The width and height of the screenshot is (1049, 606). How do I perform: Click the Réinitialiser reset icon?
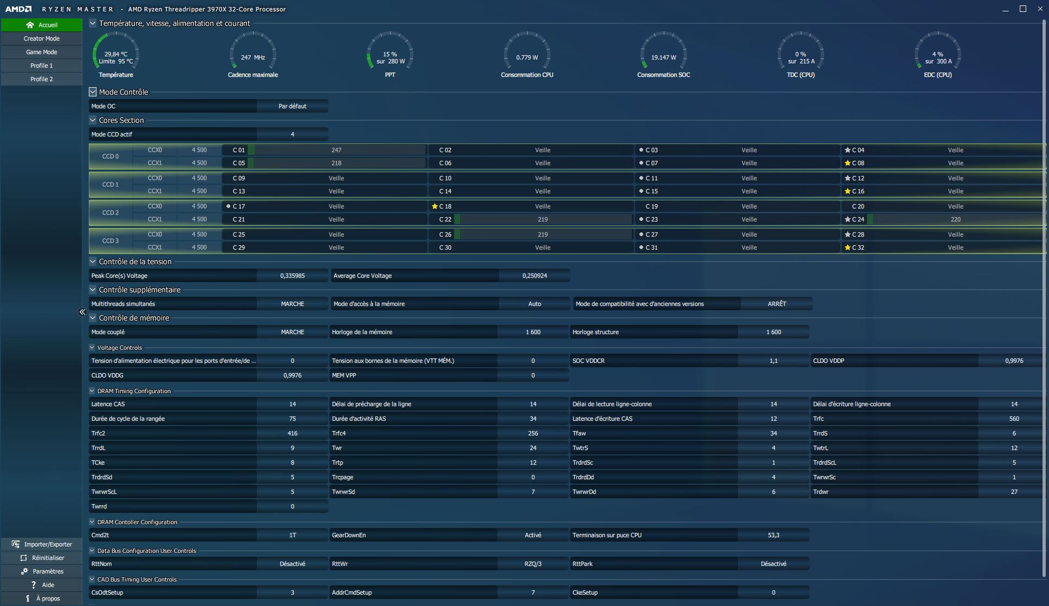coord(23,558)
